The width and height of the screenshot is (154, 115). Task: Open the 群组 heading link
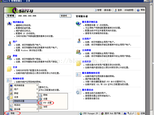(15, 56)
